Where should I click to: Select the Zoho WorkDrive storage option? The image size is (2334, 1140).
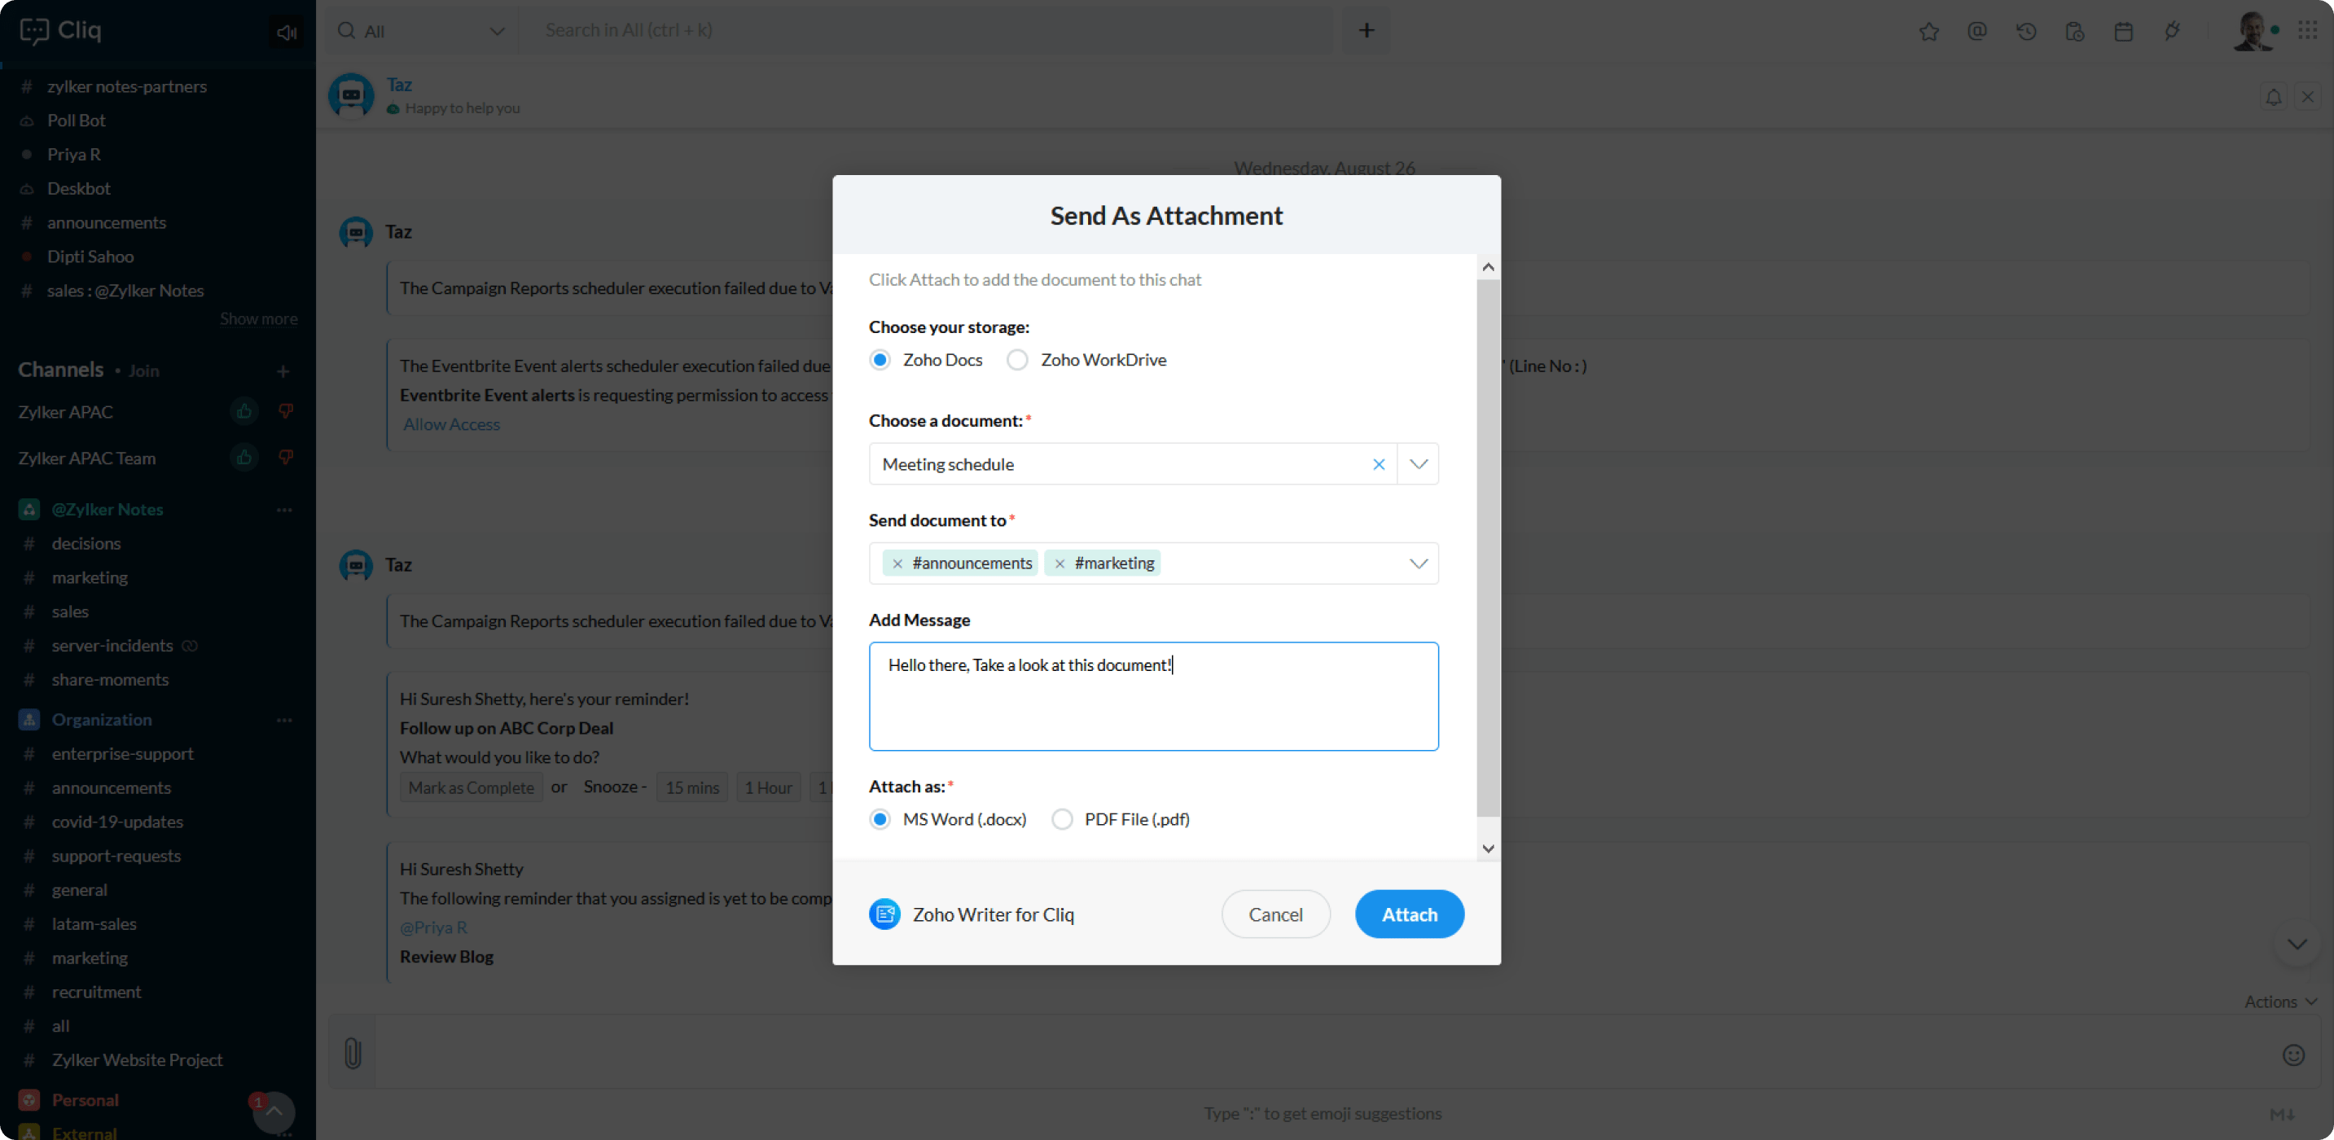1016,360
